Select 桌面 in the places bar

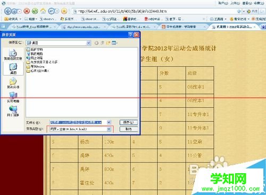pyautogui.click(x=13, y=69)
